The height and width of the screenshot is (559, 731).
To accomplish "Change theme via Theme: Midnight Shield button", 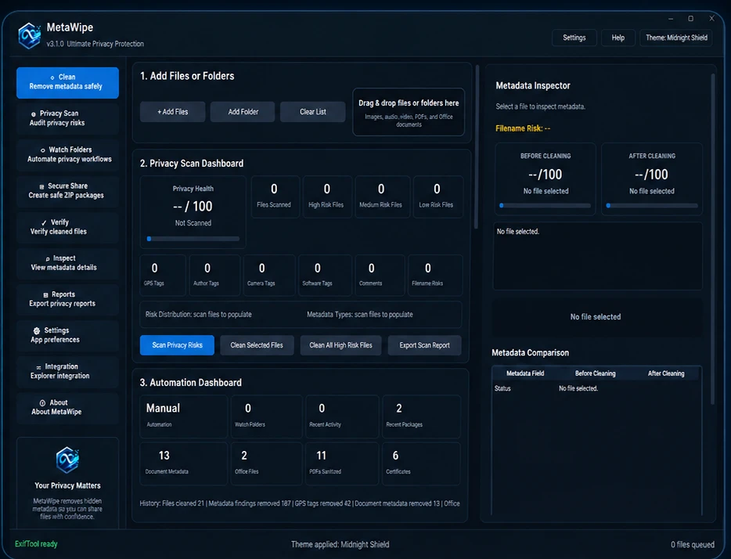I will (676, 38).
